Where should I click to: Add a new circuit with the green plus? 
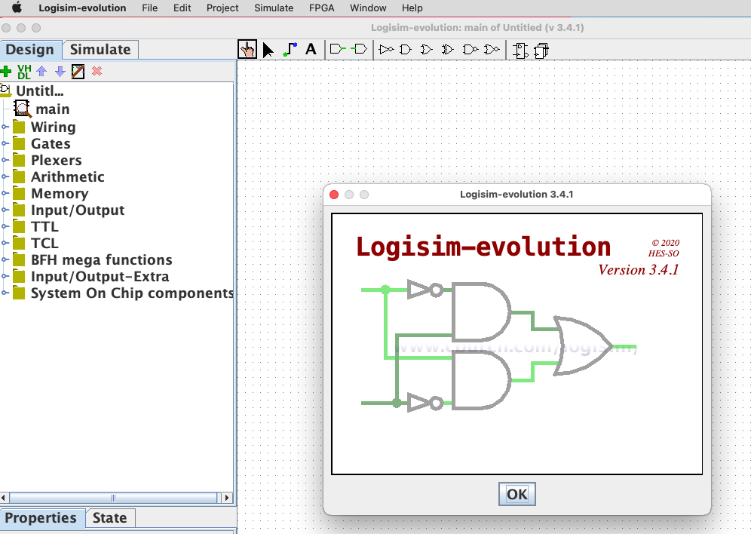(7, 72)
